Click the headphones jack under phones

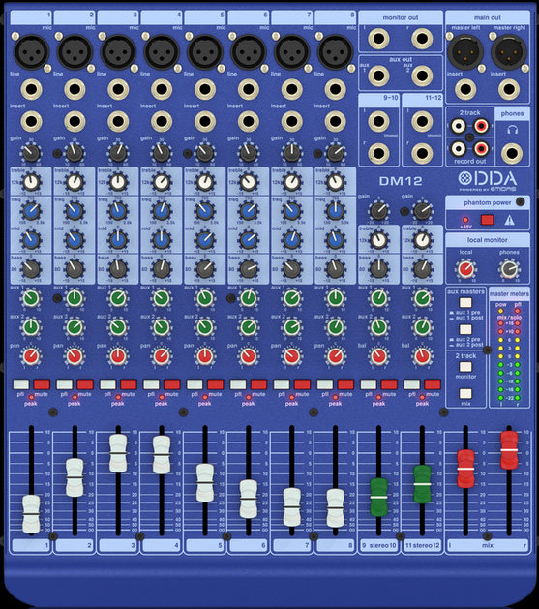pyautogui.click(x=512, y=153)
